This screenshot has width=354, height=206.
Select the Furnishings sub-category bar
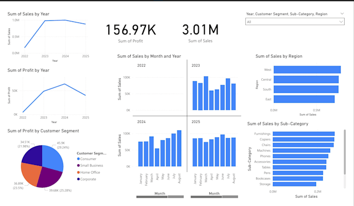tap(304, 134)
